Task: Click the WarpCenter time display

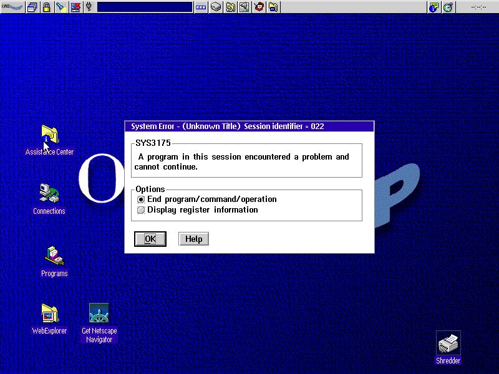Action: tap(478, 7)
